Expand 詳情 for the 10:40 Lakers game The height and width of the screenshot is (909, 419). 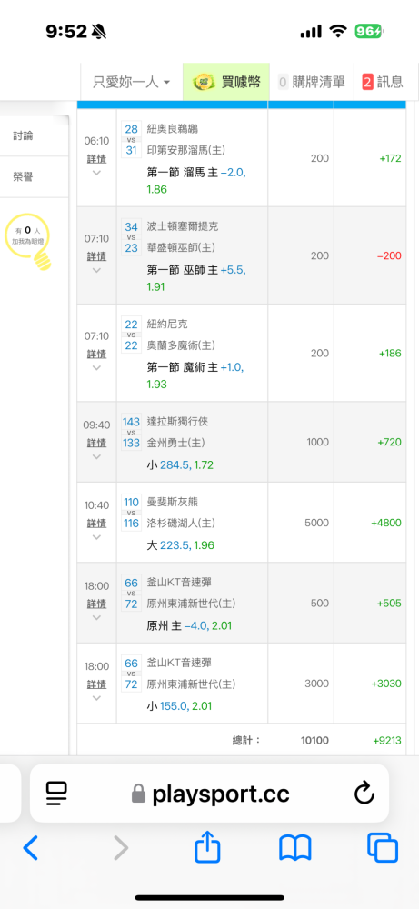pos(96,523)
